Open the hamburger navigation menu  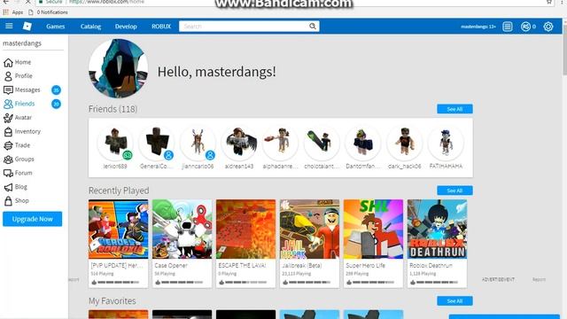point(9,26)
